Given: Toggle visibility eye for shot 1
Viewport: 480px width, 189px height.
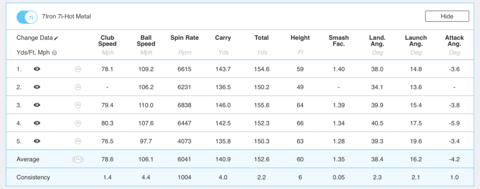Looking at the screenshot, I should coord(37,69).
